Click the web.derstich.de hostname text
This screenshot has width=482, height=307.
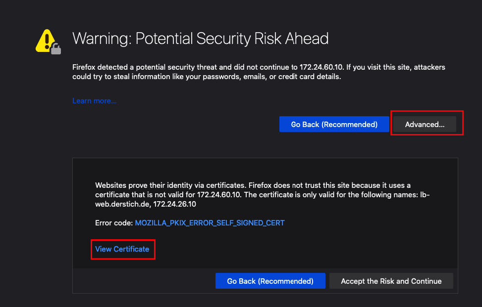pos(122,204)
